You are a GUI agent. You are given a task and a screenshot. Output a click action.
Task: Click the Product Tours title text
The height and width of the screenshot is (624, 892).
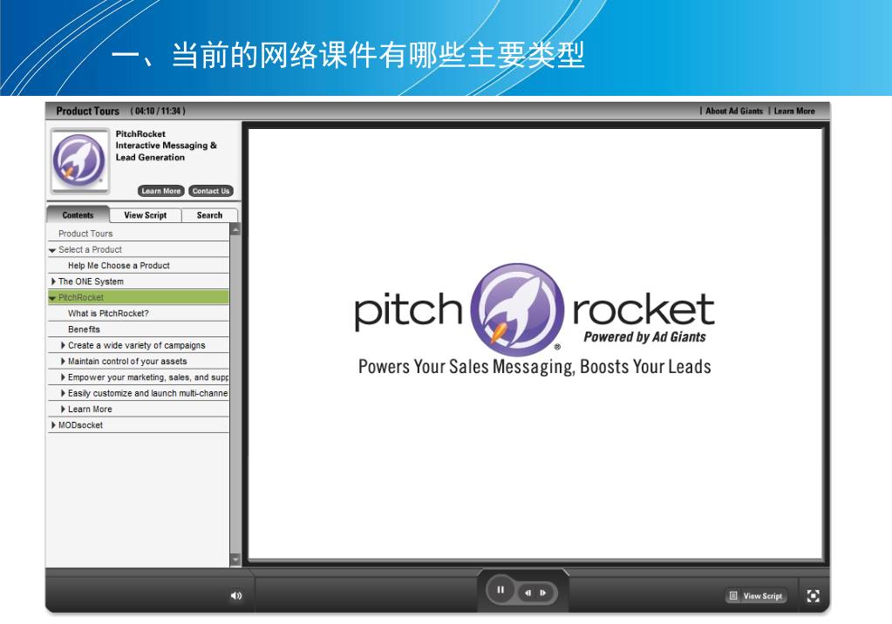[x=87, y=111]
